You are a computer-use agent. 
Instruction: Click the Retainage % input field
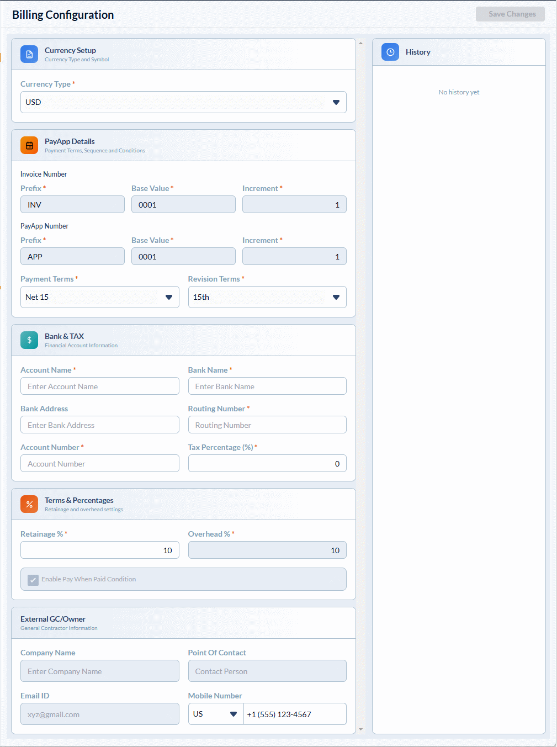[x=99, y=550]
